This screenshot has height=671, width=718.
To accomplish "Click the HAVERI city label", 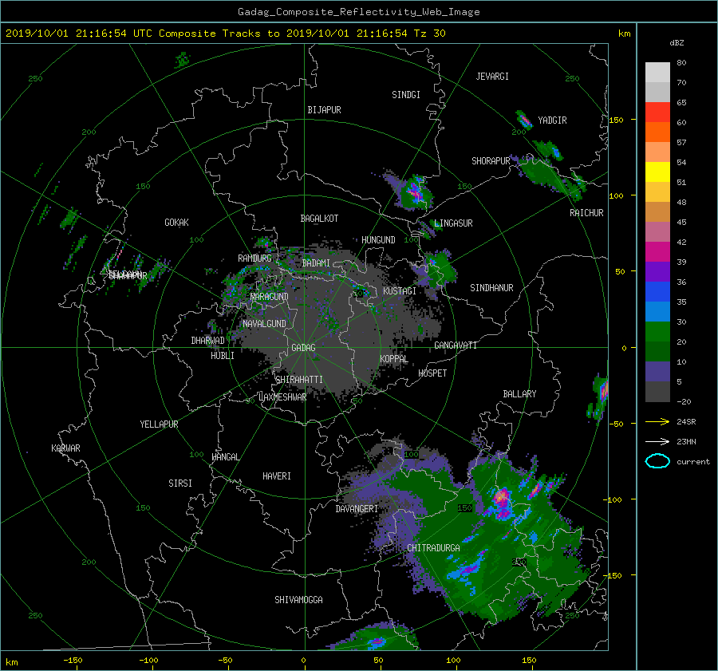I will (277, 476).
